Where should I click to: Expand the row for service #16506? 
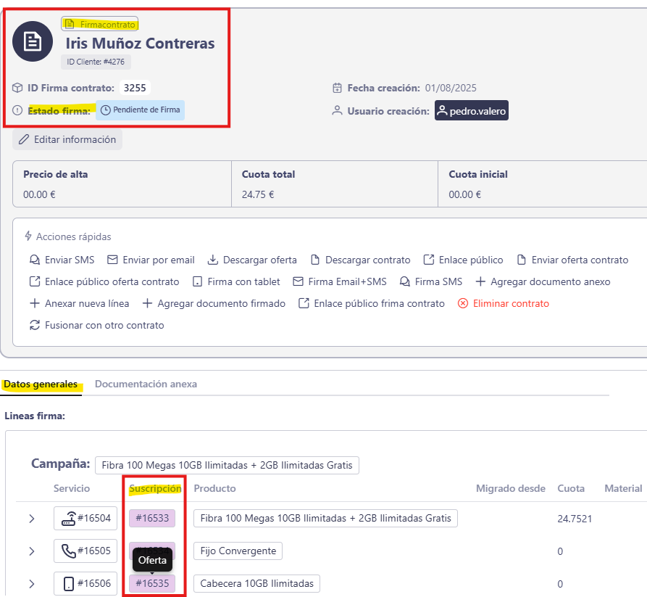point(31,583)
